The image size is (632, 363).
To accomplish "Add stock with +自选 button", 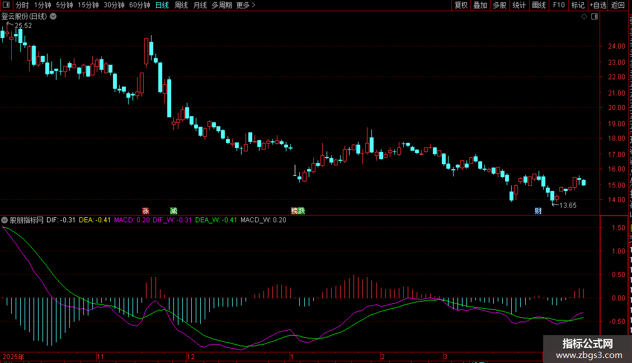I will coord(598,5).
